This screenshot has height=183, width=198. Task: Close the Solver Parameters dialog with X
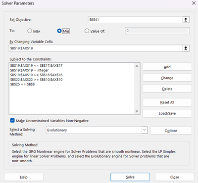coord(194,3)
